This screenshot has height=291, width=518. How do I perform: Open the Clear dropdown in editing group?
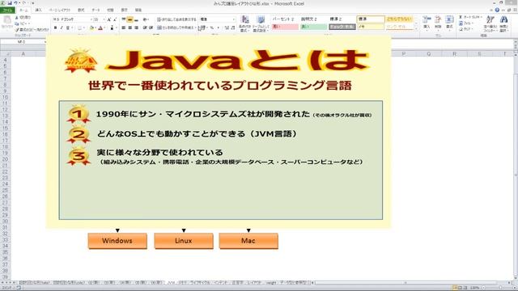pos(473,29)
